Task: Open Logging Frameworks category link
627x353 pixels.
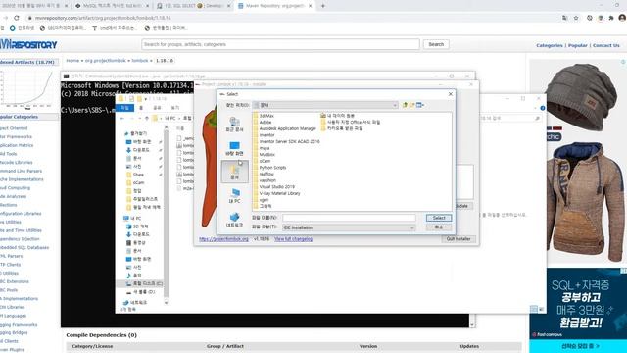Action: click(x=18, y=325)
